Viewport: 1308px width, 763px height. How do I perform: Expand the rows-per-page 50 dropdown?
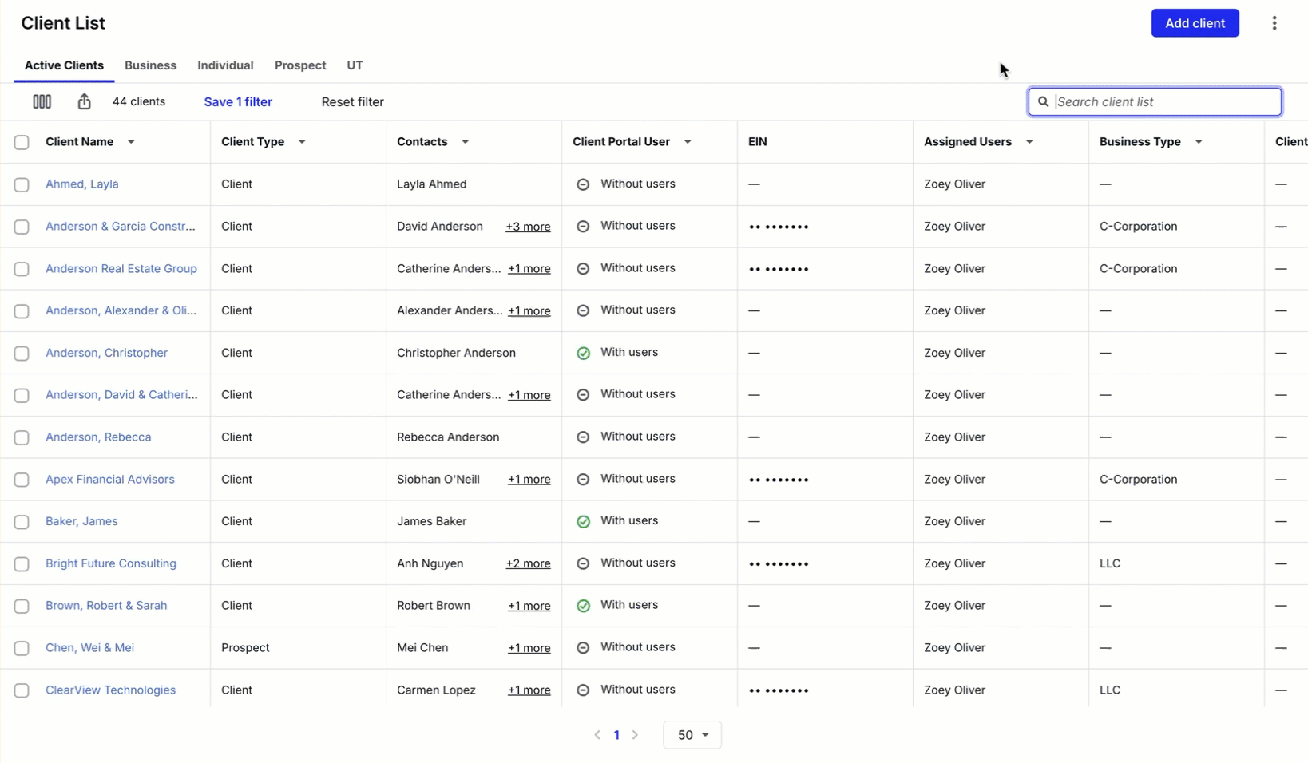pos(692,735)
